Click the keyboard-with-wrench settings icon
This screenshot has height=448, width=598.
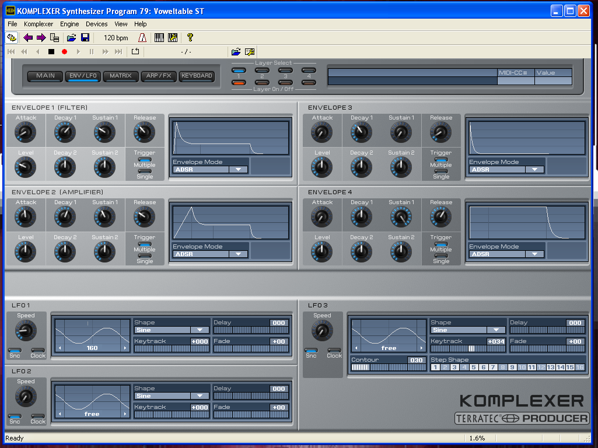pos(173,38)
